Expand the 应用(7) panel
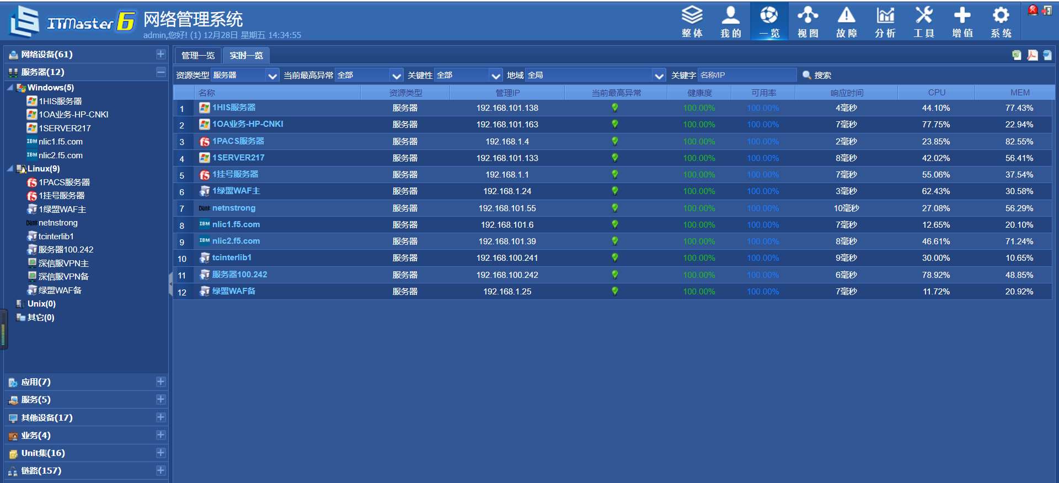The width and height of the screenshot is (1059, 483). click(161, 382)
